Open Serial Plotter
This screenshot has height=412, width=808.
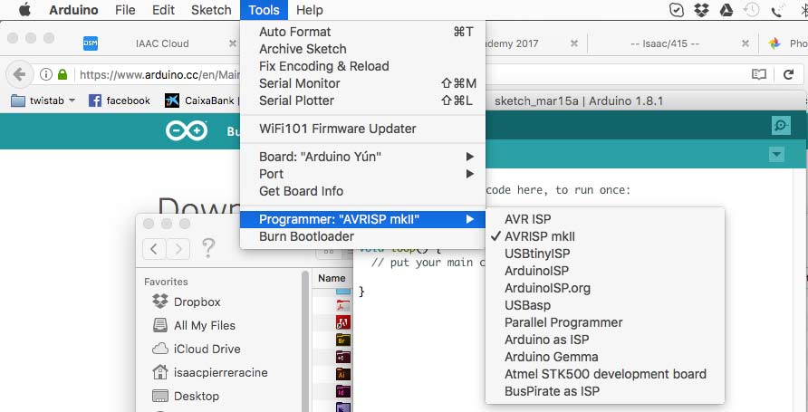[362, 101]
